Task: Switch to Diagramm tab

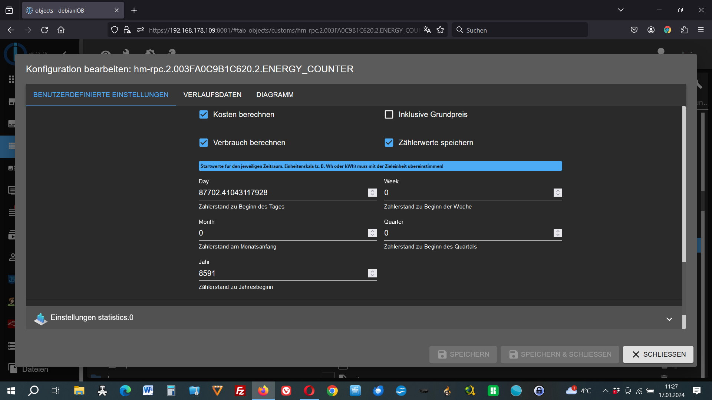Action: coord(275,95)
